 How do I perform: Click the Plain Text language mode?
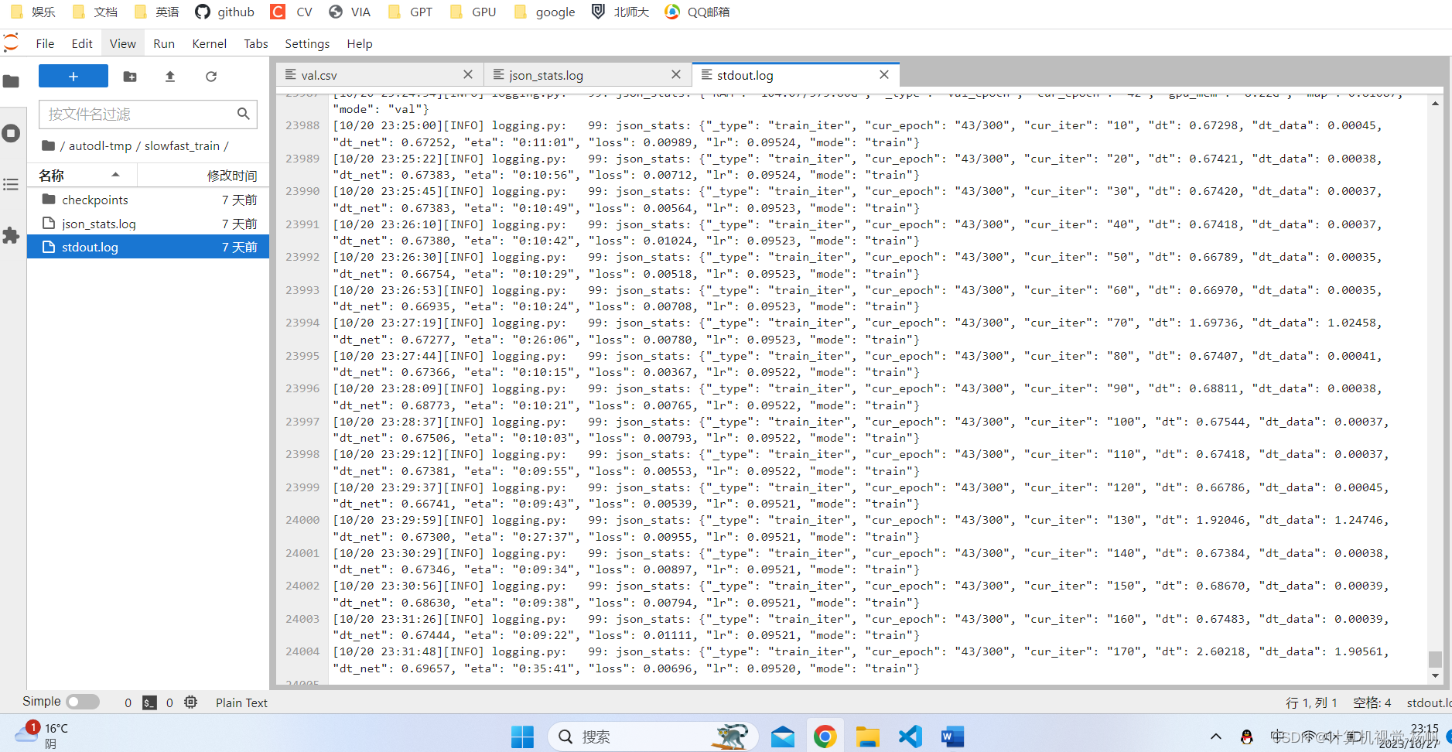[x=241, y=702]
